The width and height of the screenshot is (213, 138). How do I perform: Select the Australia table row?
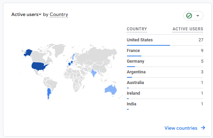pyautogui.click(x=165, y=83)
